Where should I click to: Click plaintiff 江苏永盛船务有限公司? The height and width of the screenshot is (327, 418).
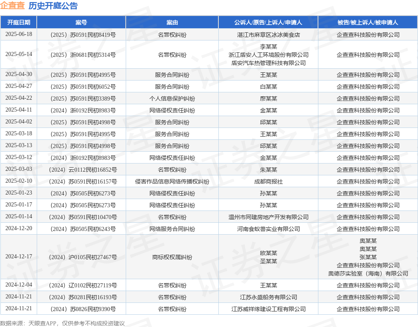(269, 297)
